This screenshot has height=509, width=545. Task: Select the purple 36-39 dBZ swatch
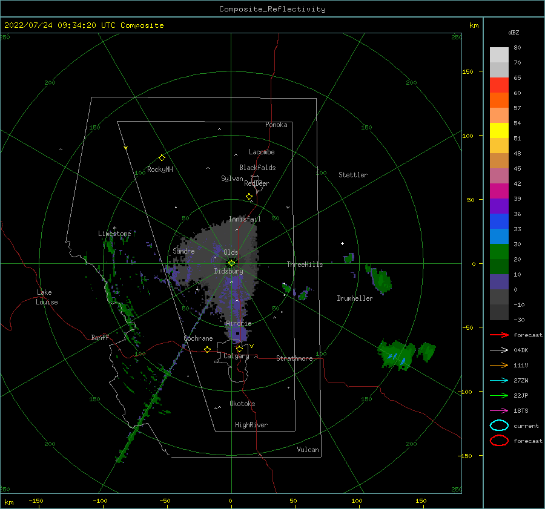click(499, 206)
